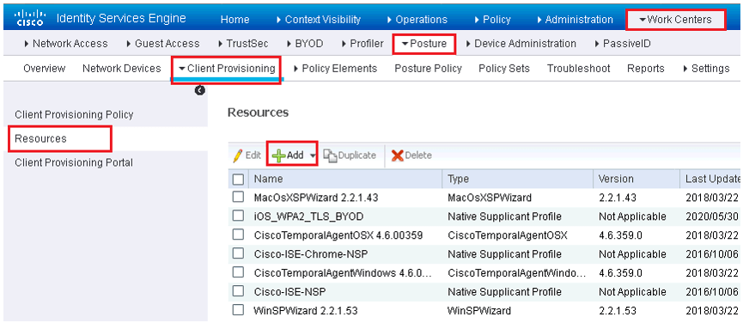Click the MacOsXSPWizard 2.2.1.43 name
The height and width of the screenshot is (329, 743).
coord(315,198)
